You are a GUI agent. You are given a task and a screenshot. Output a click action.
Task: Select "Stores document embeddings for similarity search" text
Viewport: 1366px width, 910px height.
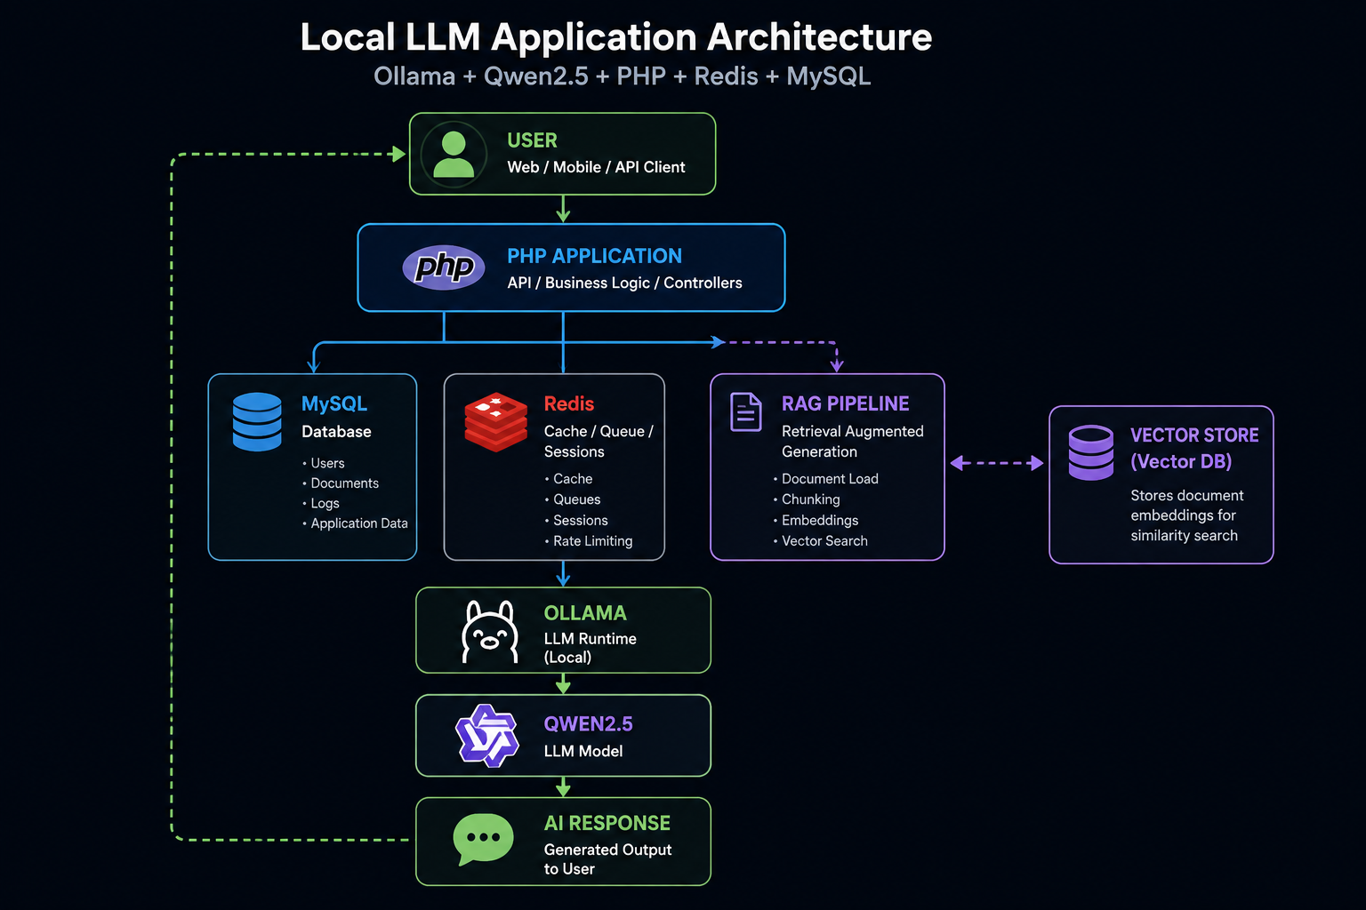click(1187, 515)
